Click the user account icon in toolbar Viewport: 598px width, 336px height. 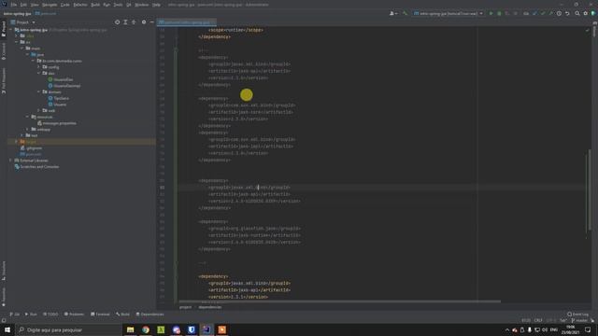click(x=392, y=13)
